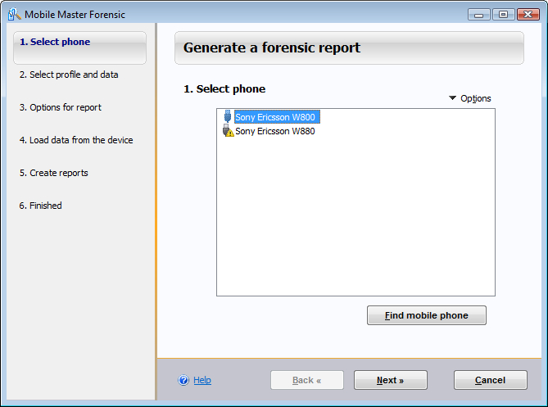Select Sony Ericsson W880 in phone list
Image resolution: width=548 pixels, height=407 pixels.
[275, 131]
